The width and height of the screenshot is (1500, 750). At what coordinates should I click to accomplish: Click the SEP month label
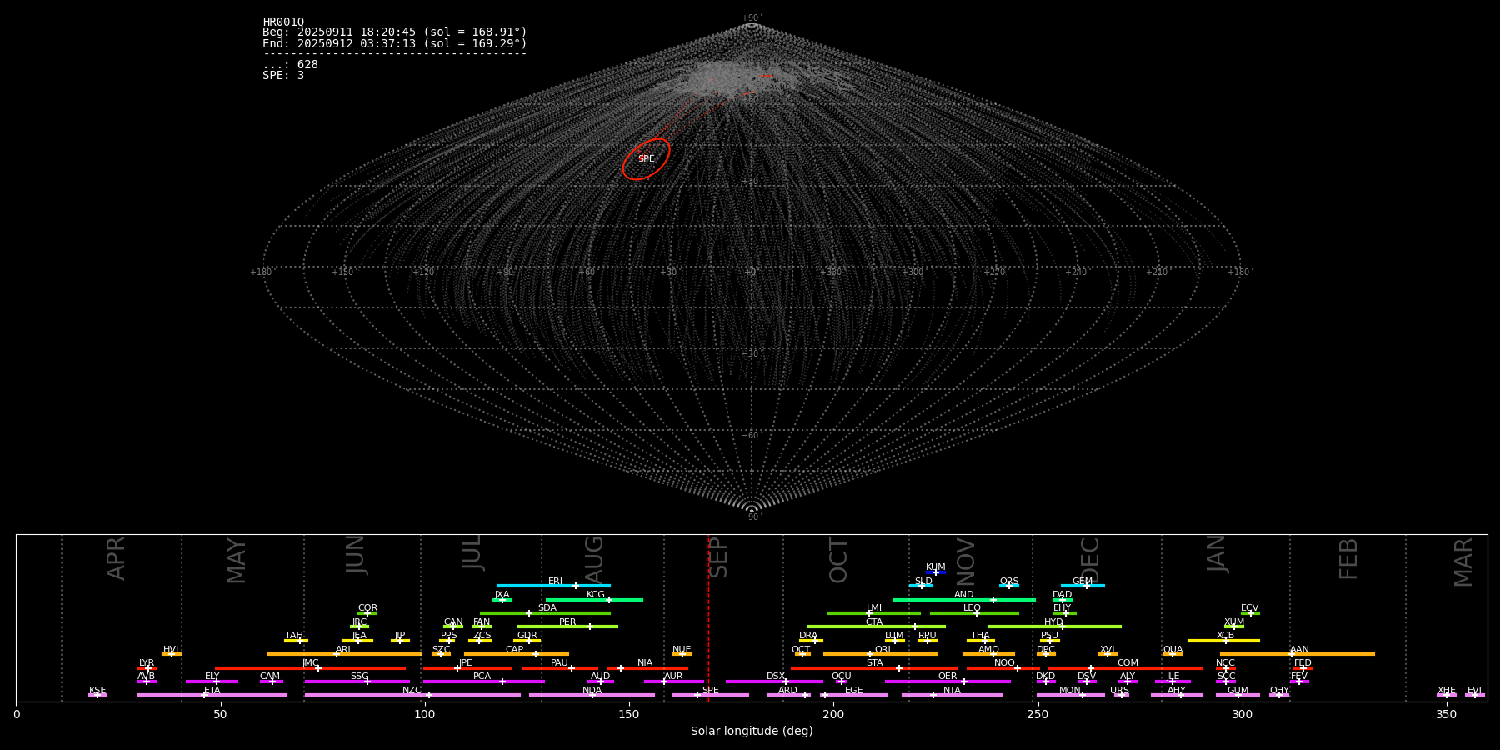coord(717,557)
